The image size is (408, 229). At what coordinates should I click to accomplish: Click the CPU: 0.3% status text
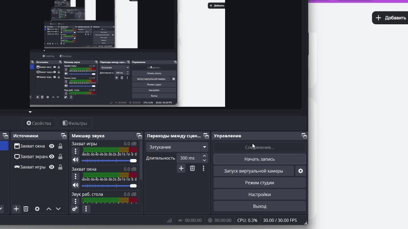click(247, 220)
